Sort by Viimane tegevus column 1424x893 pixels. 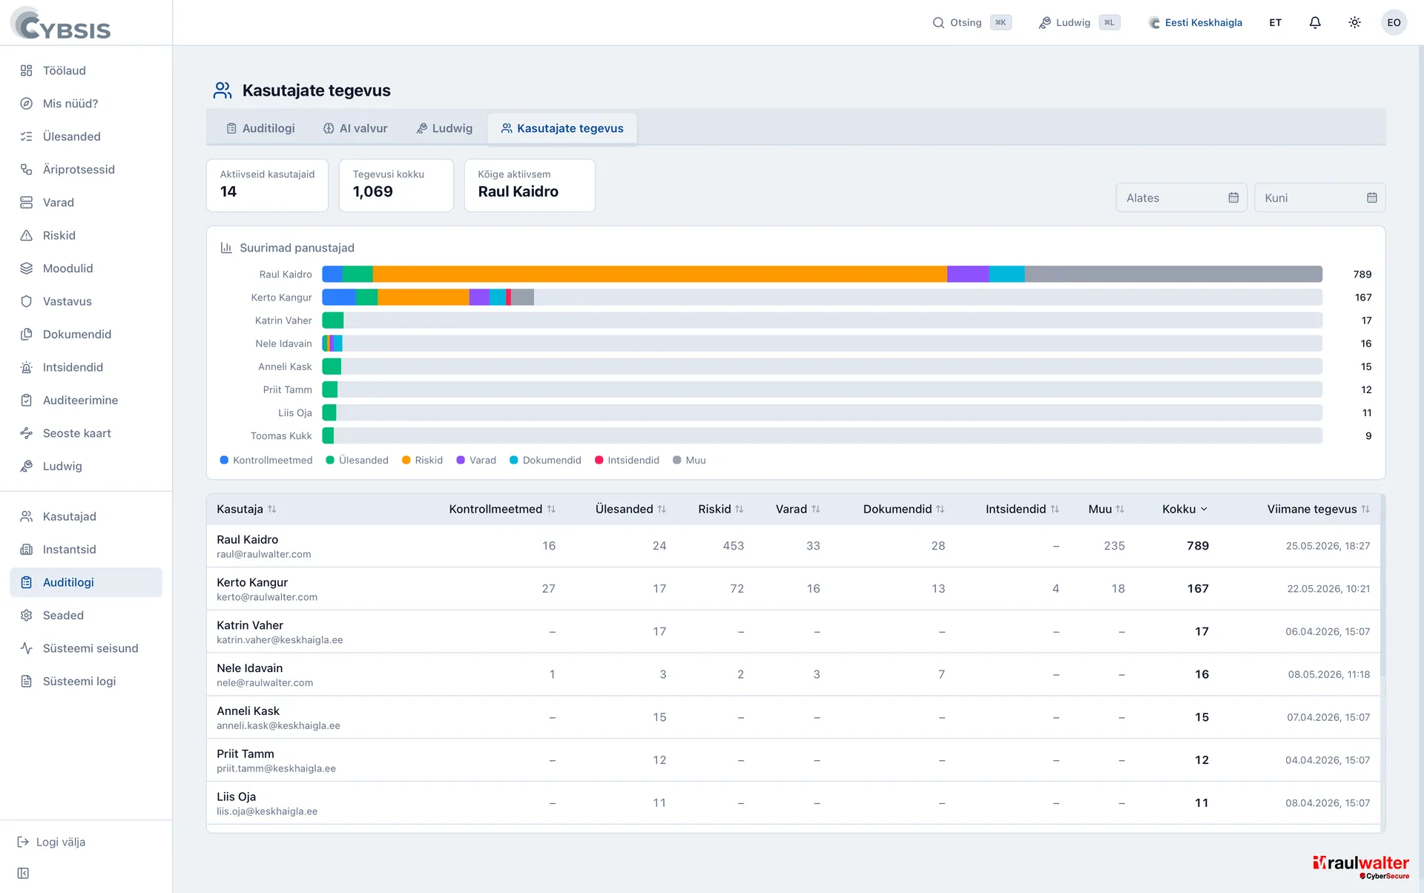1318,509
